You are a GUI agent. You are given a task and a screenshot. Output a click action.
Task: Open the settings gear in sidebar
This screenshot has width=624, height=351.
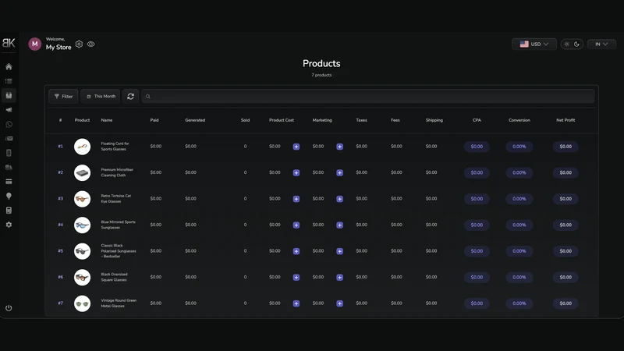pyautogui.click(x=9, y=225)
